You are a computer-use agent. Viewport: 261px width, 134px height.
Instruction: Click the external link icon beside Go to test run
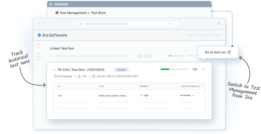(x=229, y=52)
